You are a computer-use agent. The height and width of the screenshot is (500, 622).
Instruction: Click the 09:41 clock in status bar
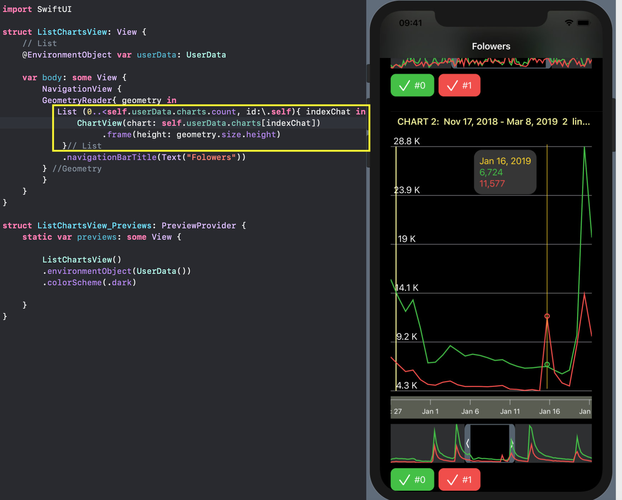click(410, 23)
